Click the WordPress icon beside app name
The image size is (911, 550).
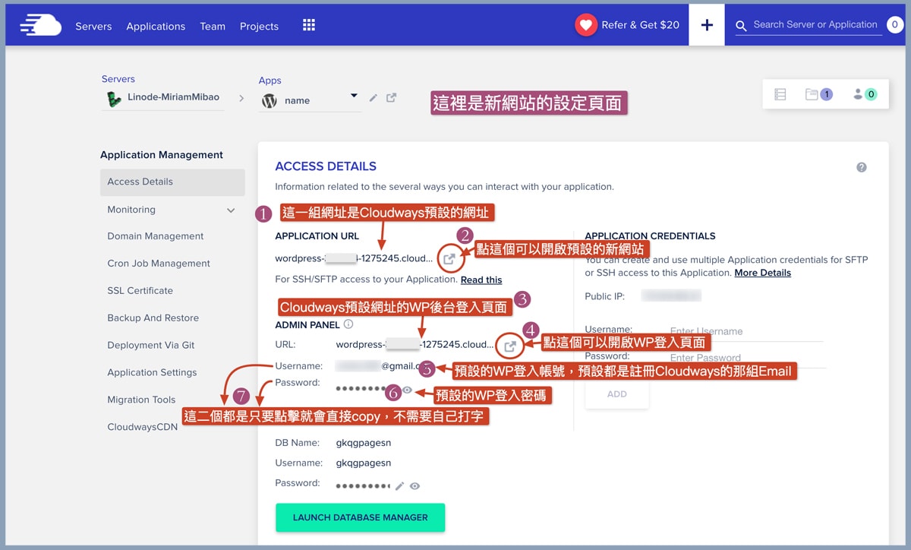(270, 100)
